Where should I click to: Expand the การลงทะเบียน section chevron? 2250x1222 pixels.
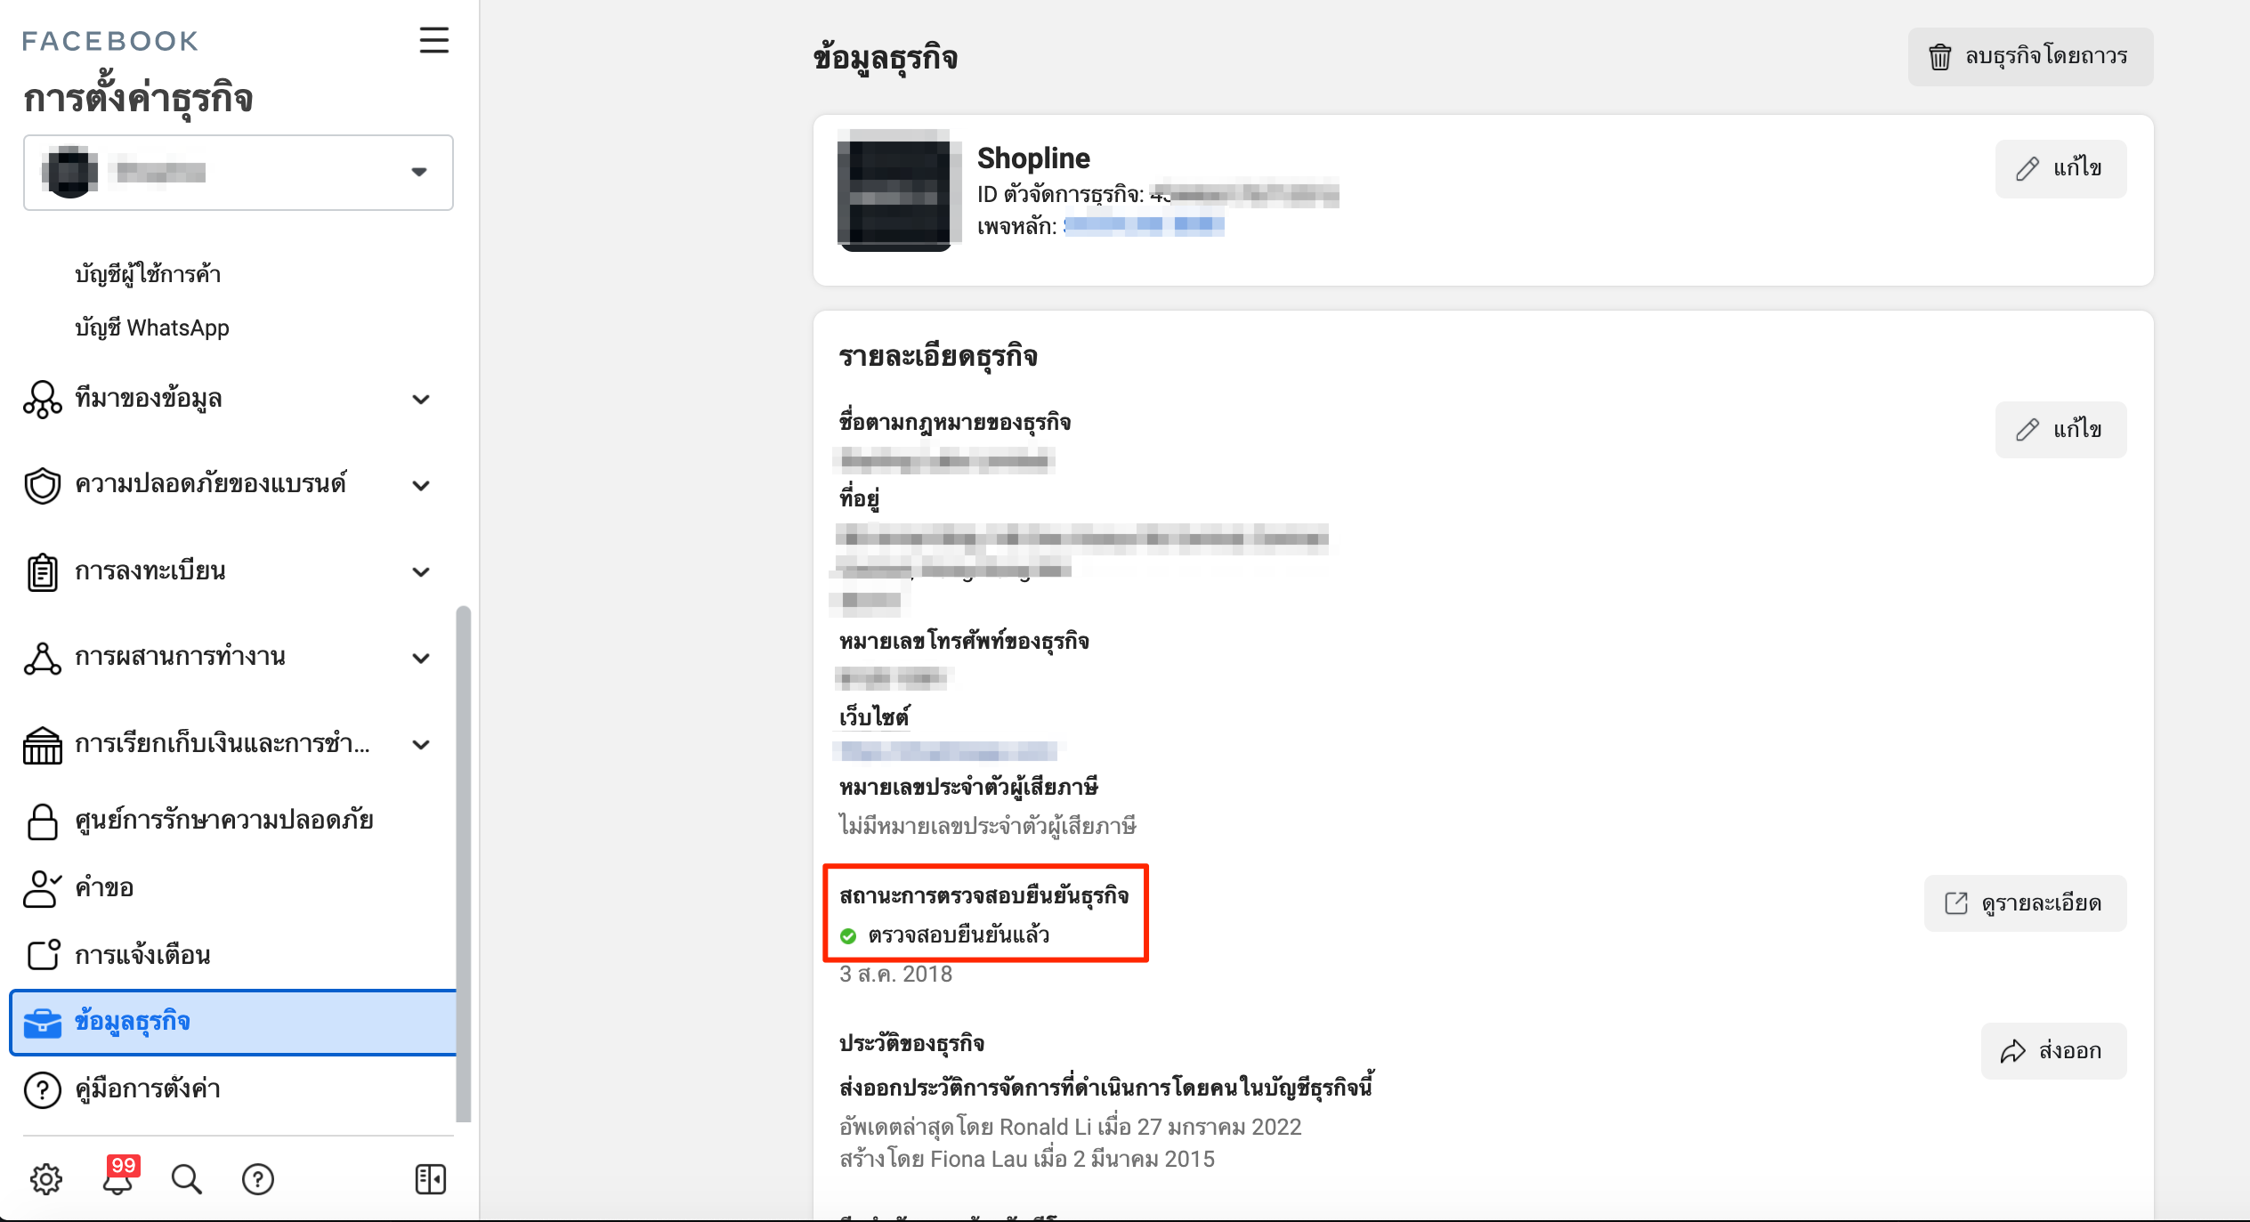point(421,571)
